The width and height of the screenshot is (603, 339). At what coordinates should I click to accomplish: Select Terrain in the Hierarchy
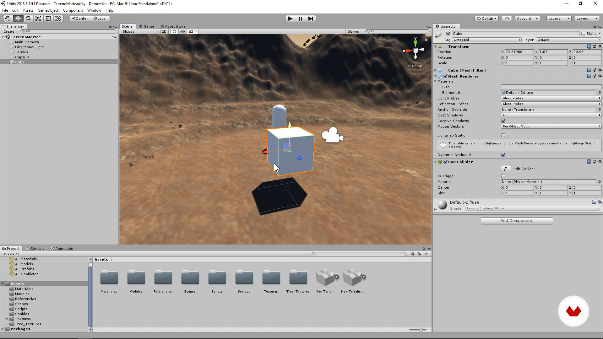pos(21,52)
